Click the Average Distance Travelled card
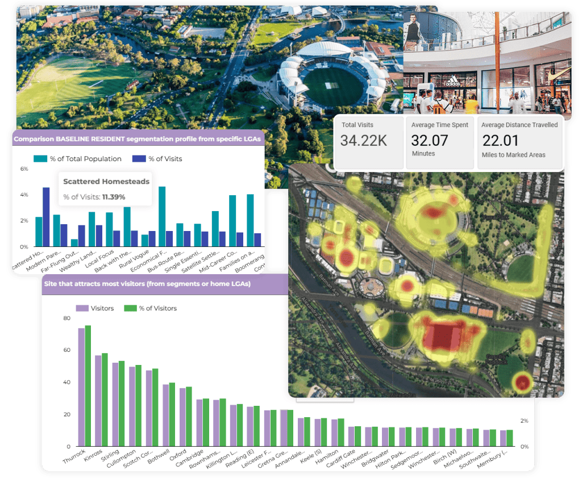This screenshot has height=483, width=582. (519, 141)
